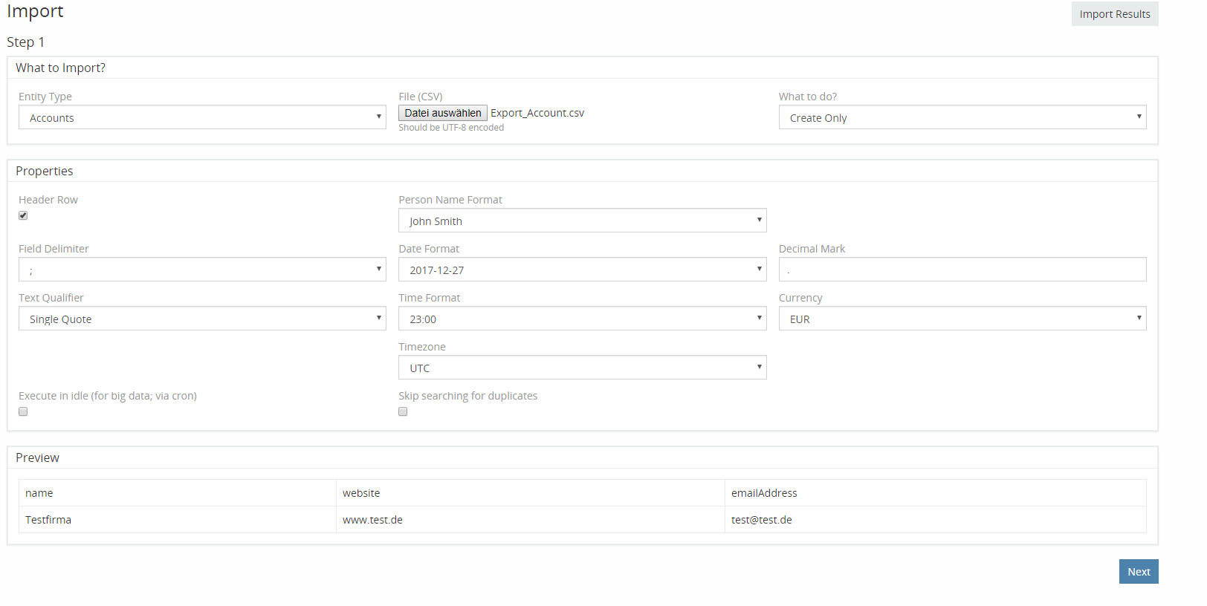Click the Testfirma preview cell
The height and width of the screenshot is (606, 1207).
coord(48,520)
